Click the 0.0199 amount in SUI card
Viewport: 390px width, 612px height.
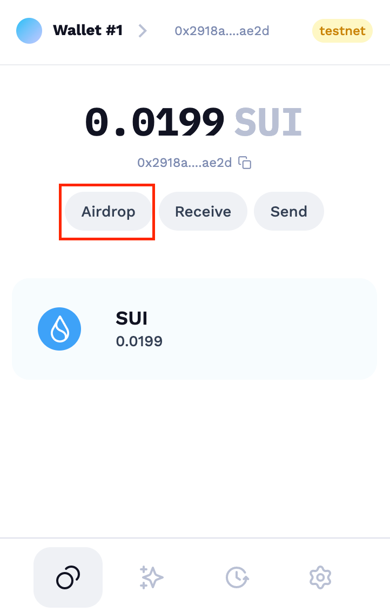click(x=139, y=341)
